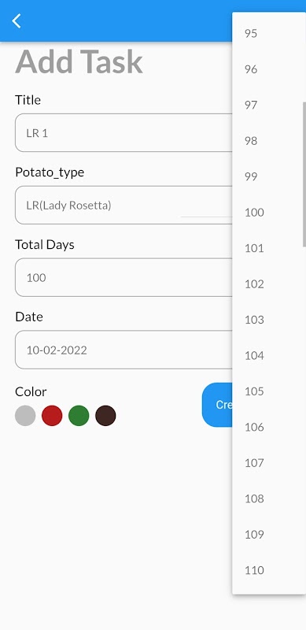Screen dimensions: 306x630
Task: Pick 105 from the dropdown list
Action: coord(268,391)
